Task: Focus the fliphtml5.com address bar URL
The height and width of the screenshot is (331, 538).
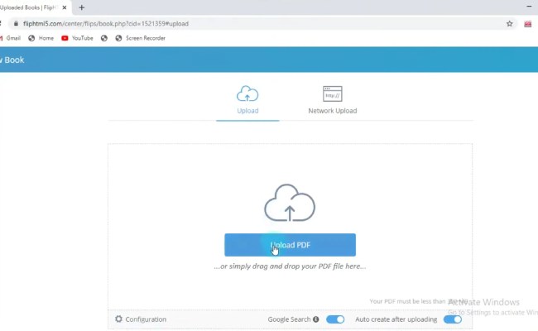Action: point(106,24)
